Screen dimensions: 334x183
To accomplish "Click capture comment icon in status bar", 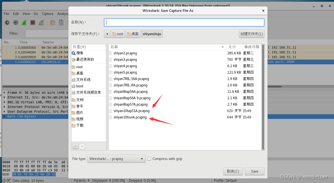I will click(9, 181).
